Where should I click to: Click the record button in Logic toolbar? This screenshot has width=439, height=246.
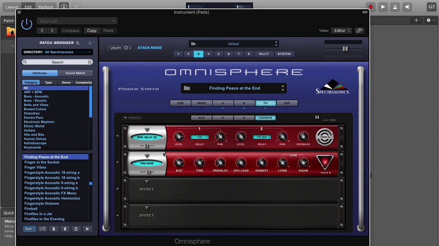click(x=370, y=7)
